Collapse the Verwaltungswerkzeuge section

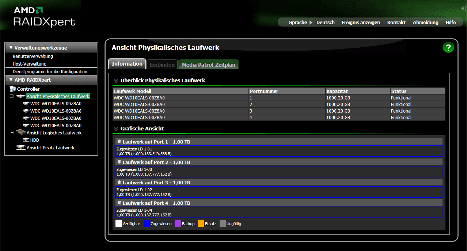pyautogui.click(x=11, y=48)
